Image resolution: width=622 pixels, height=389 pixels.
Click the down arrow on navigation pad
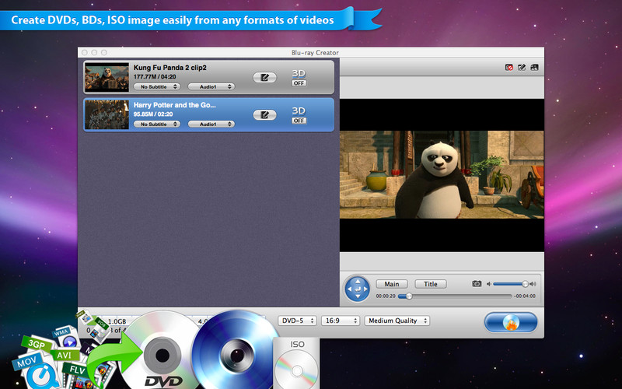point(358,296)
